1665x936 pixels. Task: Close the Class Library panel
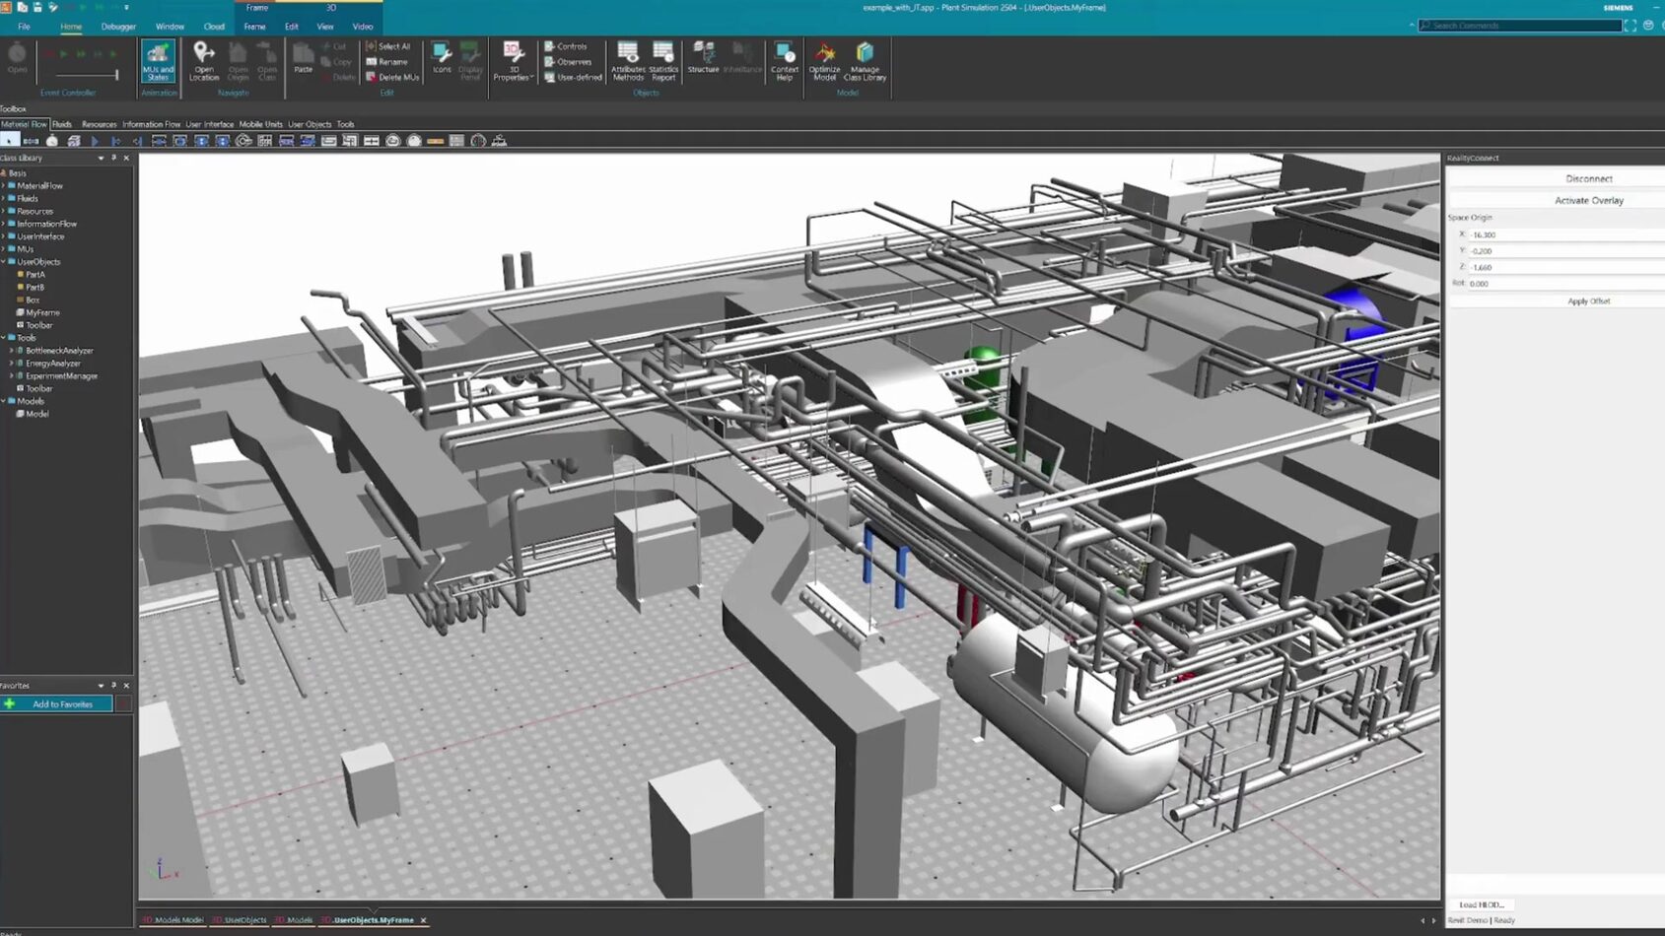point(126,158)
